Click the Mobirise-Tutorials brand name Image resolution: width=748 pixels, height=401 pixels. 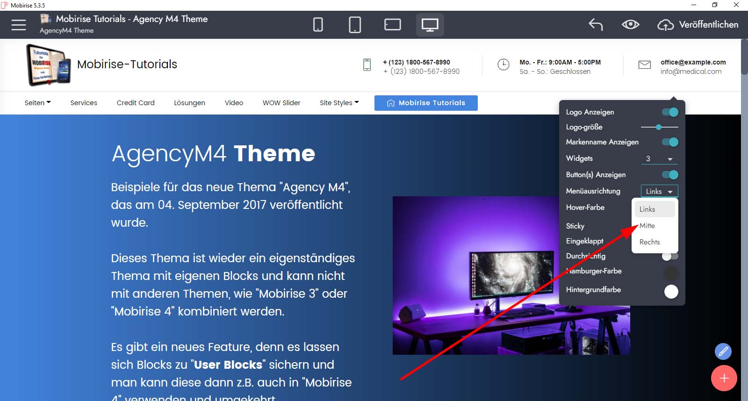(127, 64)
